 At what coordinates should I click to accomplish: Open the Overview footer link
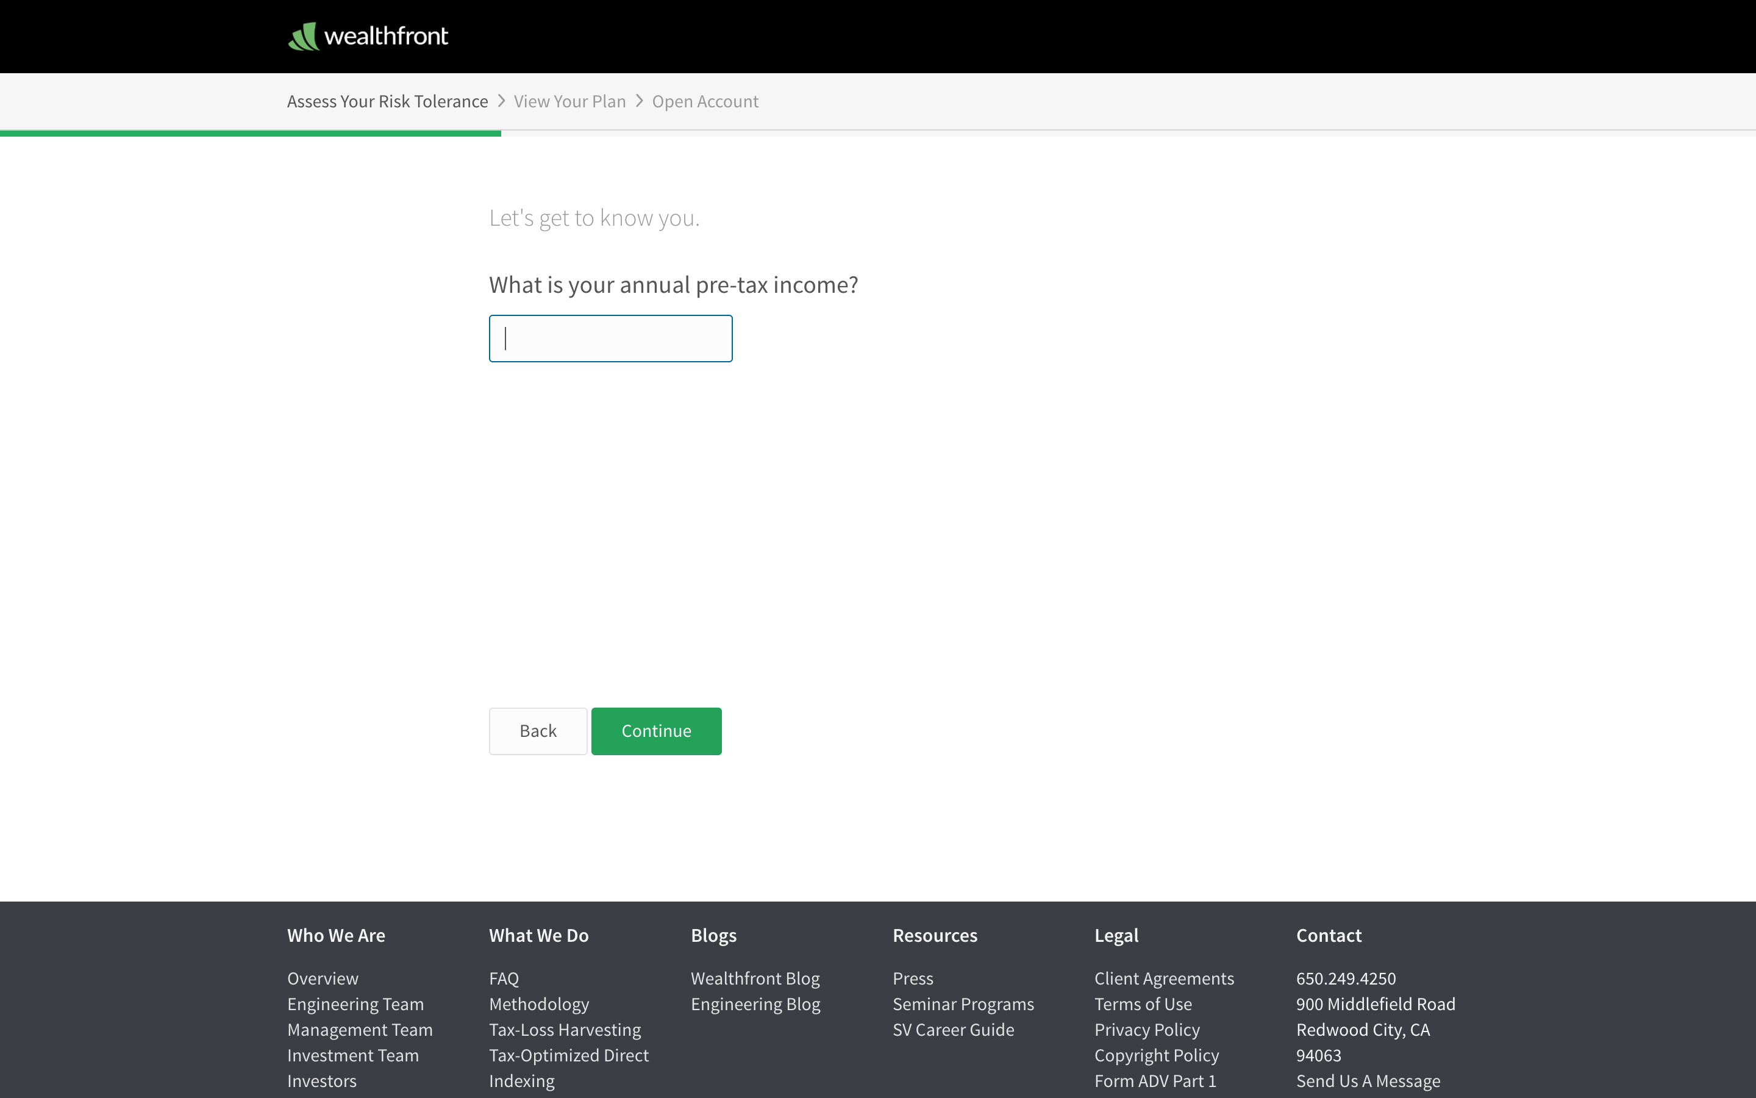coord(323,978)
